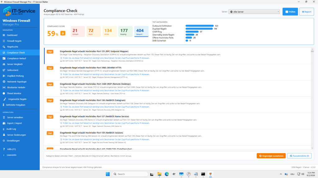Click the Prüfen button
Screen dimensions: 318x178
coord(290,12)
